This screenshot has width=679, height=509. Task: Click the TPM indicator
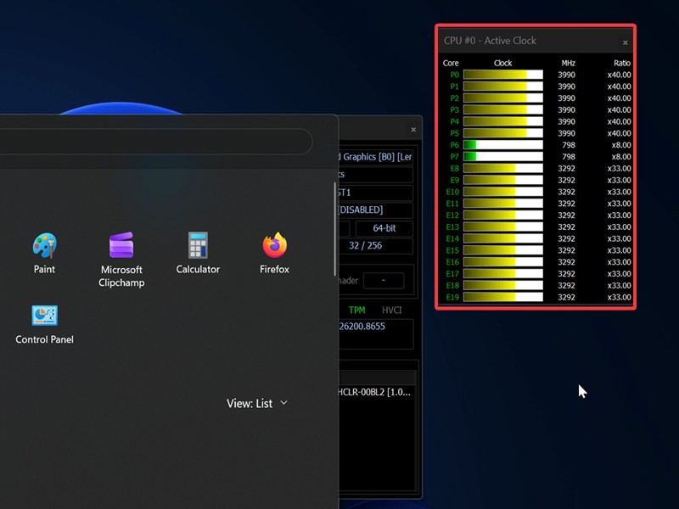tap(356, 310)
